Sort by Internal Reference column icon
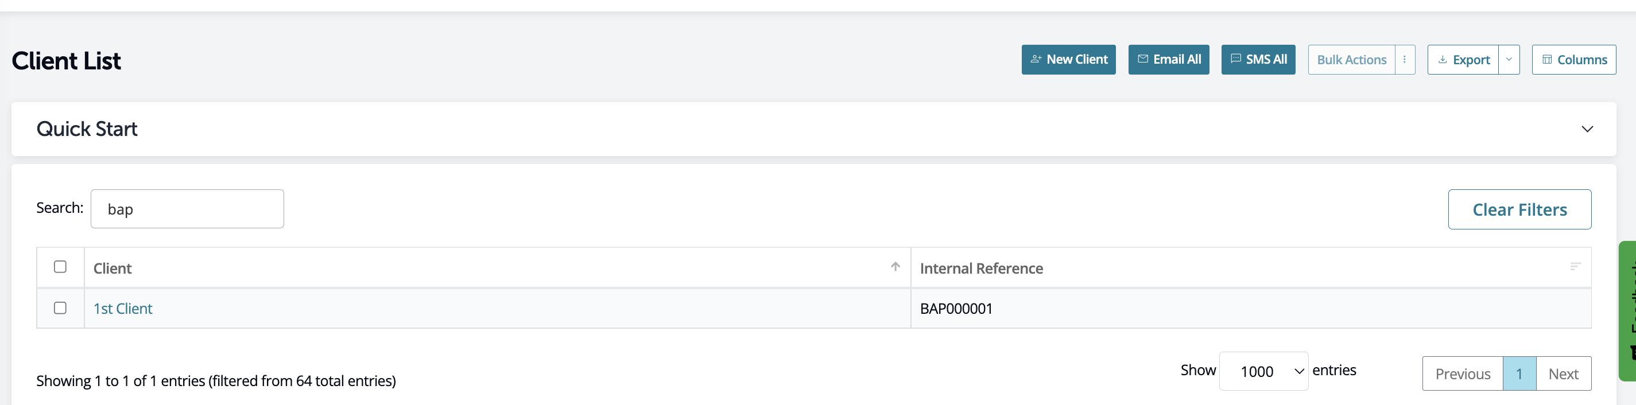The image size is (1636, 405). [x=1575, y=267]
